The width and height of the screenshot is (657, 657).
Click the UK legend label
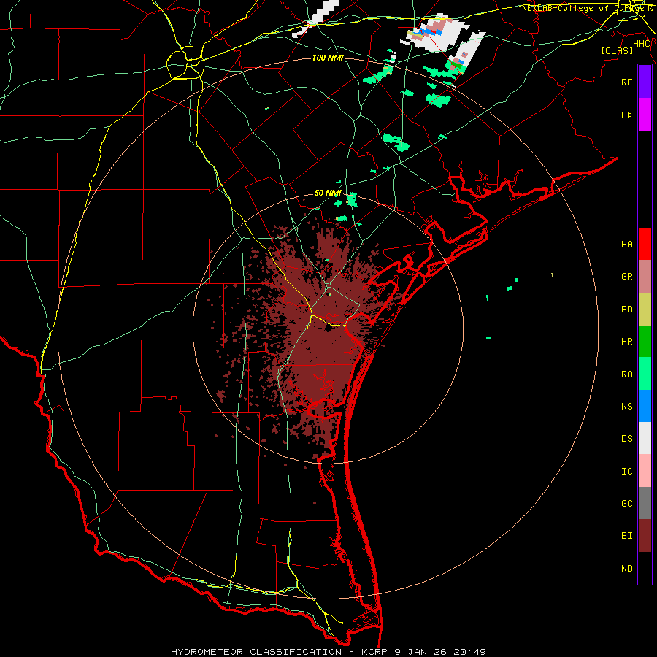(627, 115)
